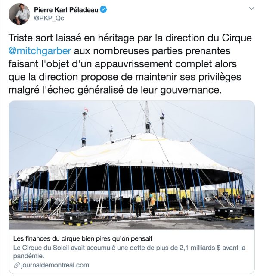Click the tweet line 'que la direction propose'
The image size is (260, 276).
(125, 77)
